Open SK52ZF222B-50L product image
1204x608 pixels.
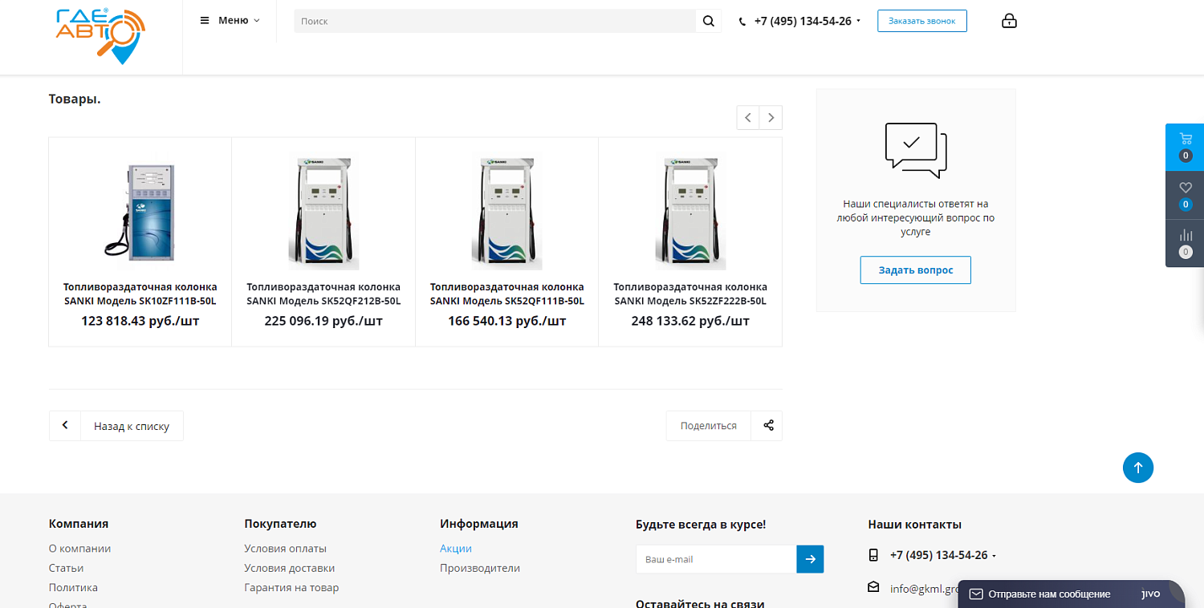coord(690,212)
